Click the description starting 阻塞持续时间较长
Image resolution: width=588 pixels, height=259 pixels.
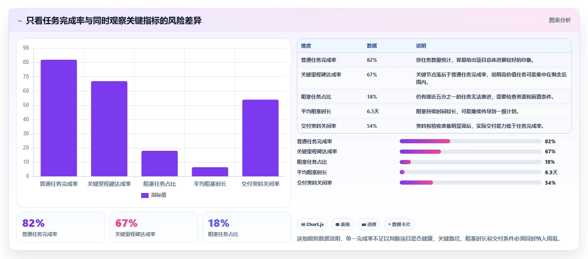(467, 112)
